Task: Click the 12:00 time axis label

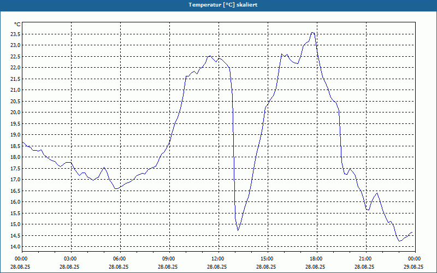Action: point(218,259)
